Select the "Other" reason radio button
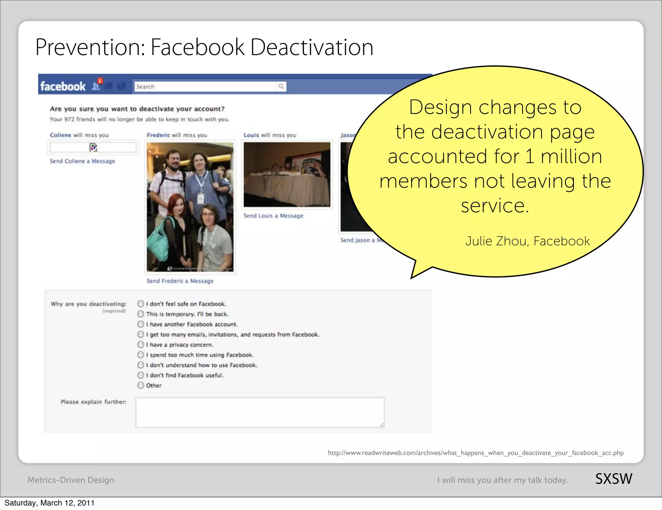 point(141,385)
